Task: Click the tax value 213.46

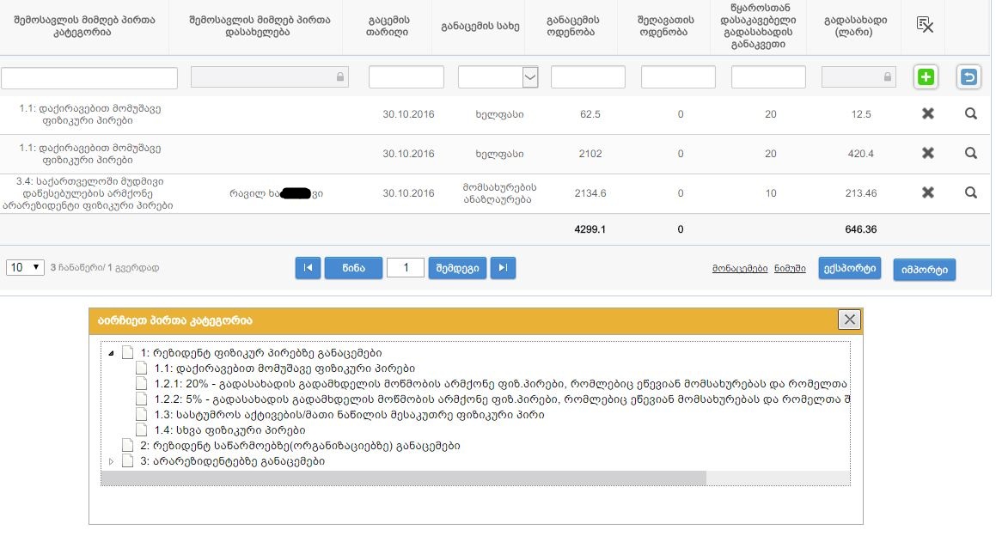Action: [x=861, y=193]
